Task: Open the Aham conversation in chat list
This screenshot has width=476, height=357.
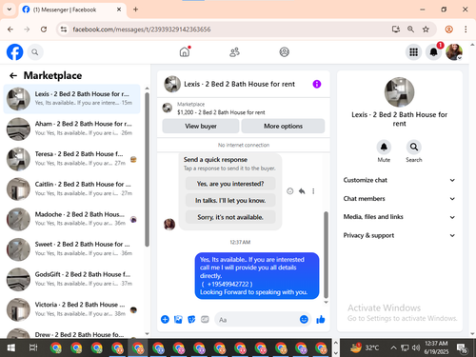Action: [71, 129]
